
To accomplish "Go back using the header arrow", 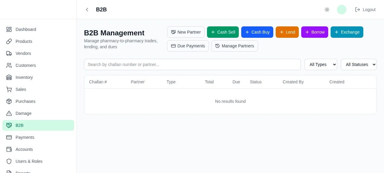I will [87, 10].
